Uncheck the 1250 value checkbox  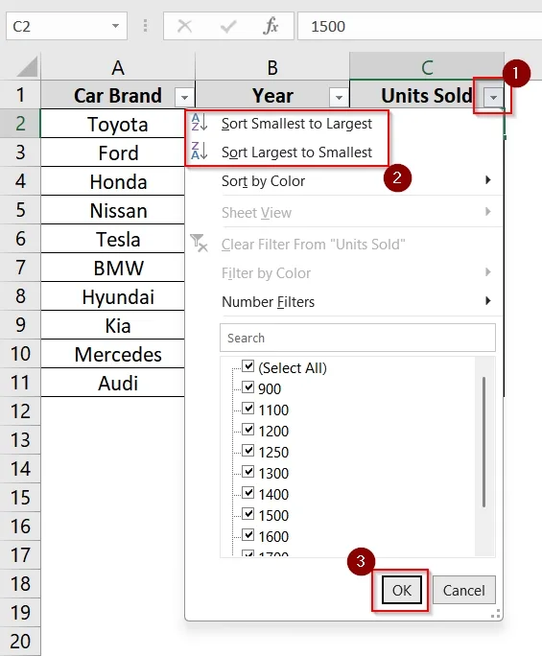pyautogui.click(x=248, y=450)
